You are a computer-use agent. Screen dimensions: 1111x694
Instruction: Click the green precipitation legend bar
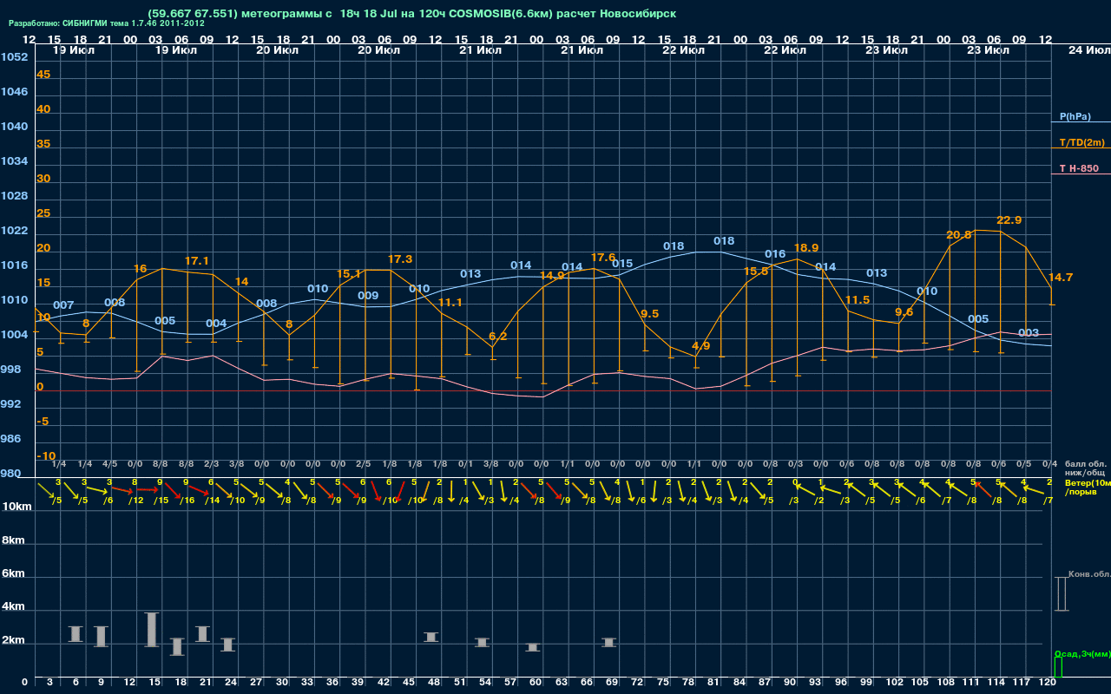[x=1058, y=668]
